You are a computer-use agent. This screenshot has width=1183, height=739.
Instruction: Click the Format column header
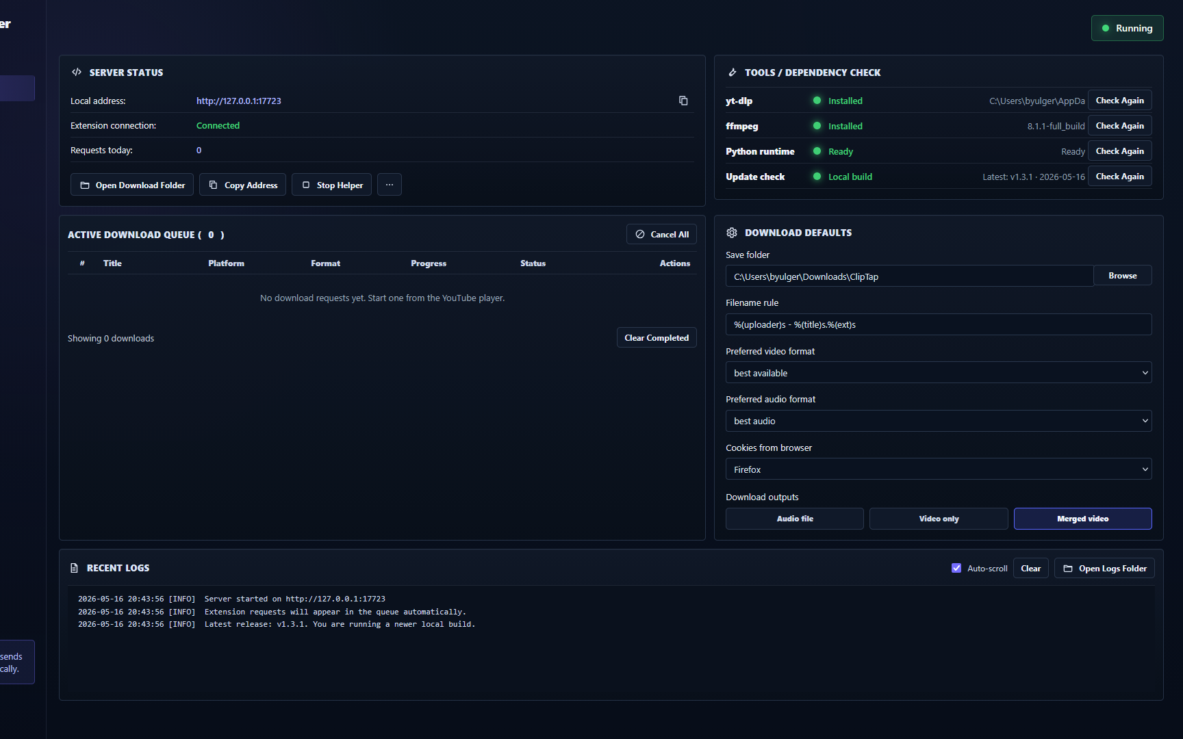pyautogui.click(x=325, y=263)
